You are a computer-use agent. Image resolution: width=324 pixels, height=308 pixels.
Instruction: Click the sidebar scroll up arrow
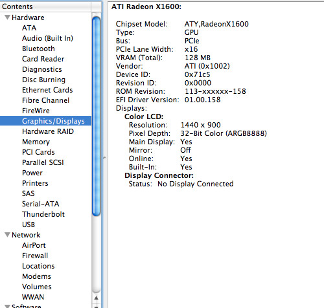(97, 298)
